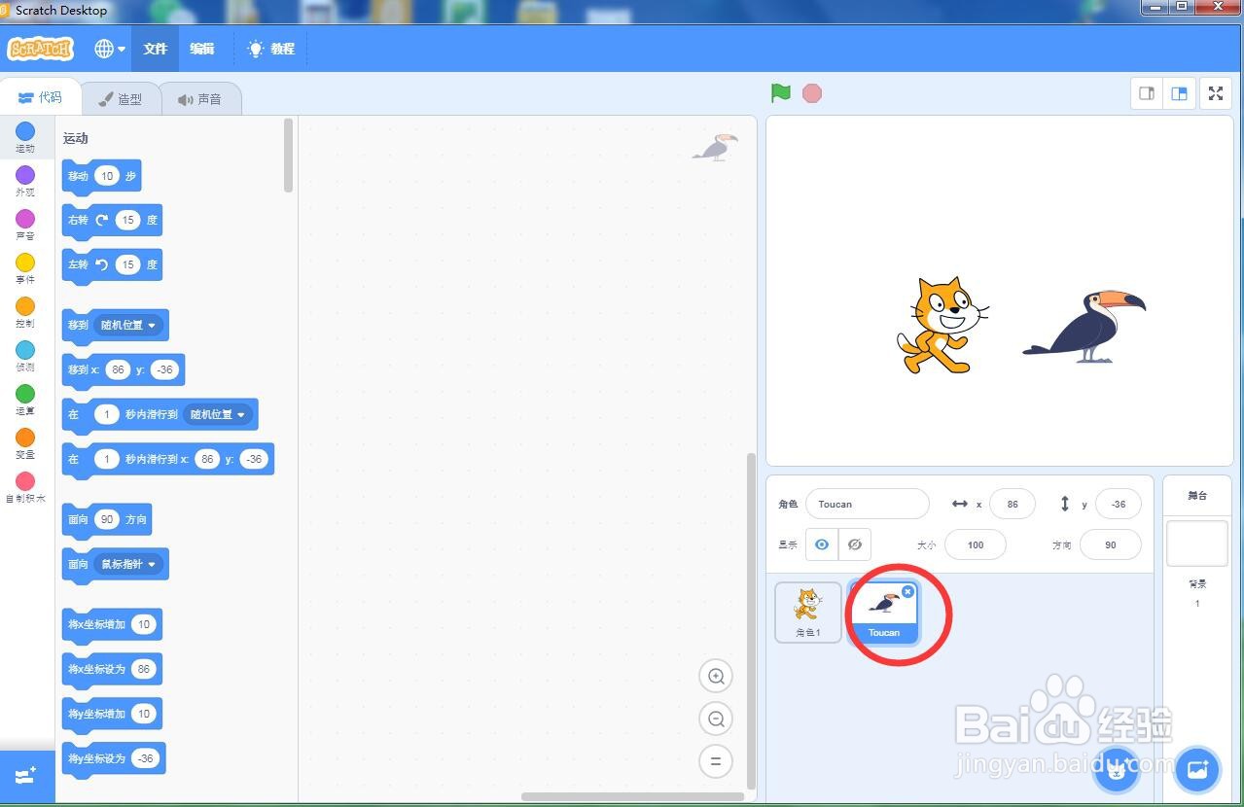Open the 文件 menu
The height and width of the screenshot is (807, 1244).
(156, 49)
